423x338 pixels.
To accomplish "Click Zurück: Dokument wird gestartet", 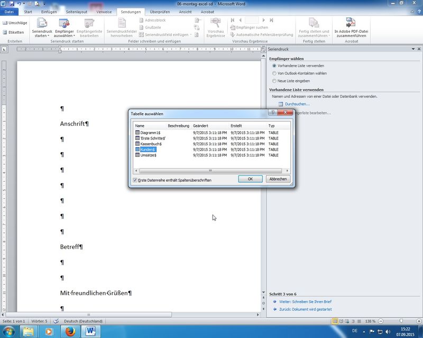I will point(306,309).
